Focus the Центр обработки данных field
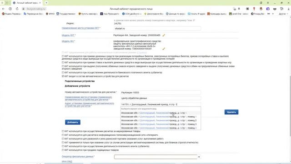Viewport: 291px width, 164px height. pyautogui.click(x=161, y=98)
